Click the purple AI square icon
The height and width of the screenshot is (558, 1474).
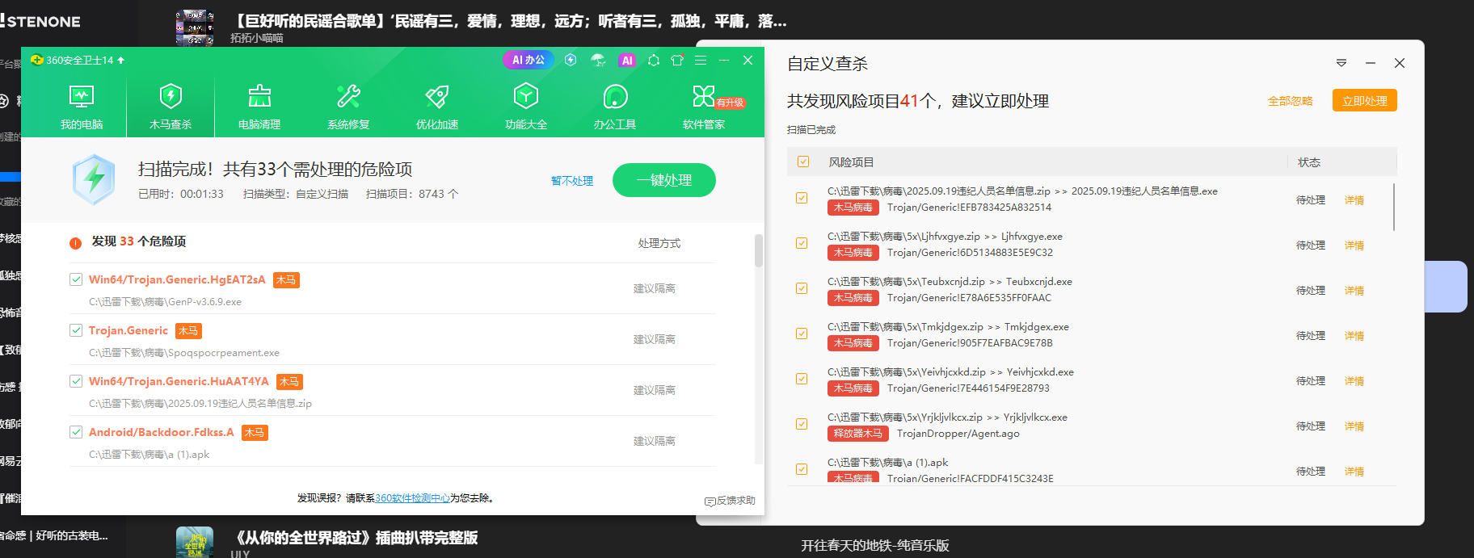coord(626,60)
